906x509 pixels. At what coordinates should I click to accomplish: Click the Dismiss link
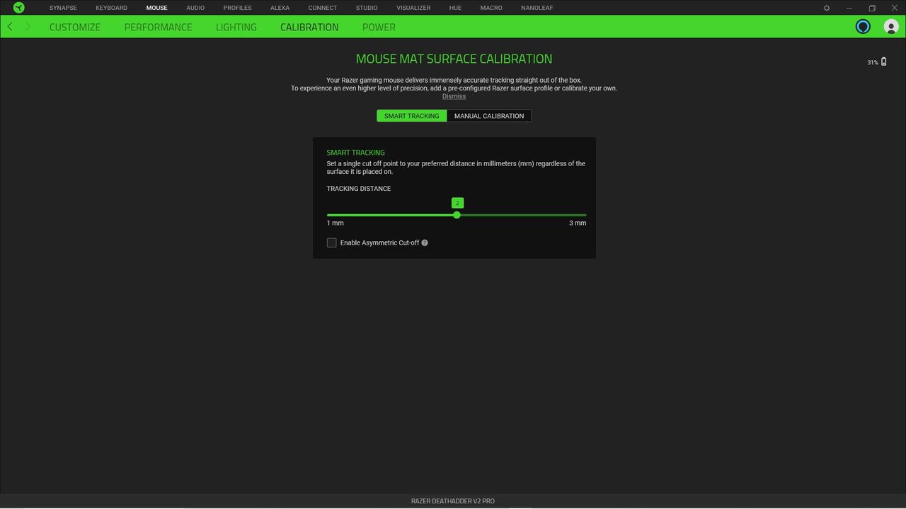[454, 96]
